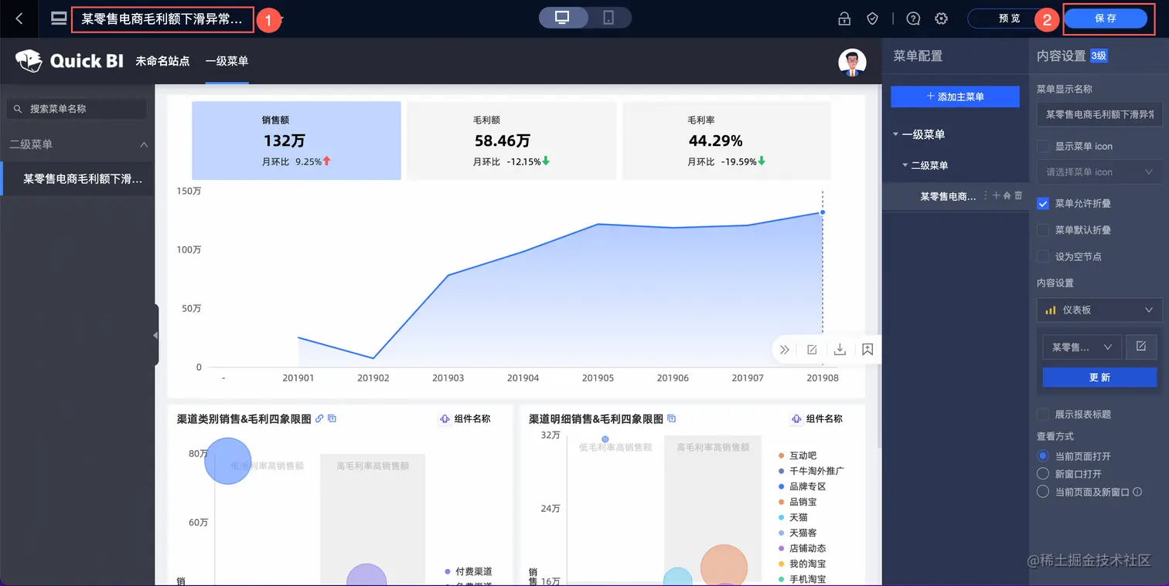Click the 添加主菜单 button
Viewport: 1169px width, 586px height.
coord(956,97)
